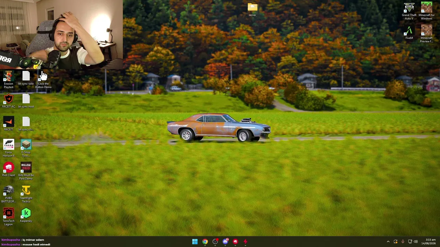Viewport: 440px width, 247px height.
Task: Select the Riot Client desktop shortcut
Action: click(9, 170)
